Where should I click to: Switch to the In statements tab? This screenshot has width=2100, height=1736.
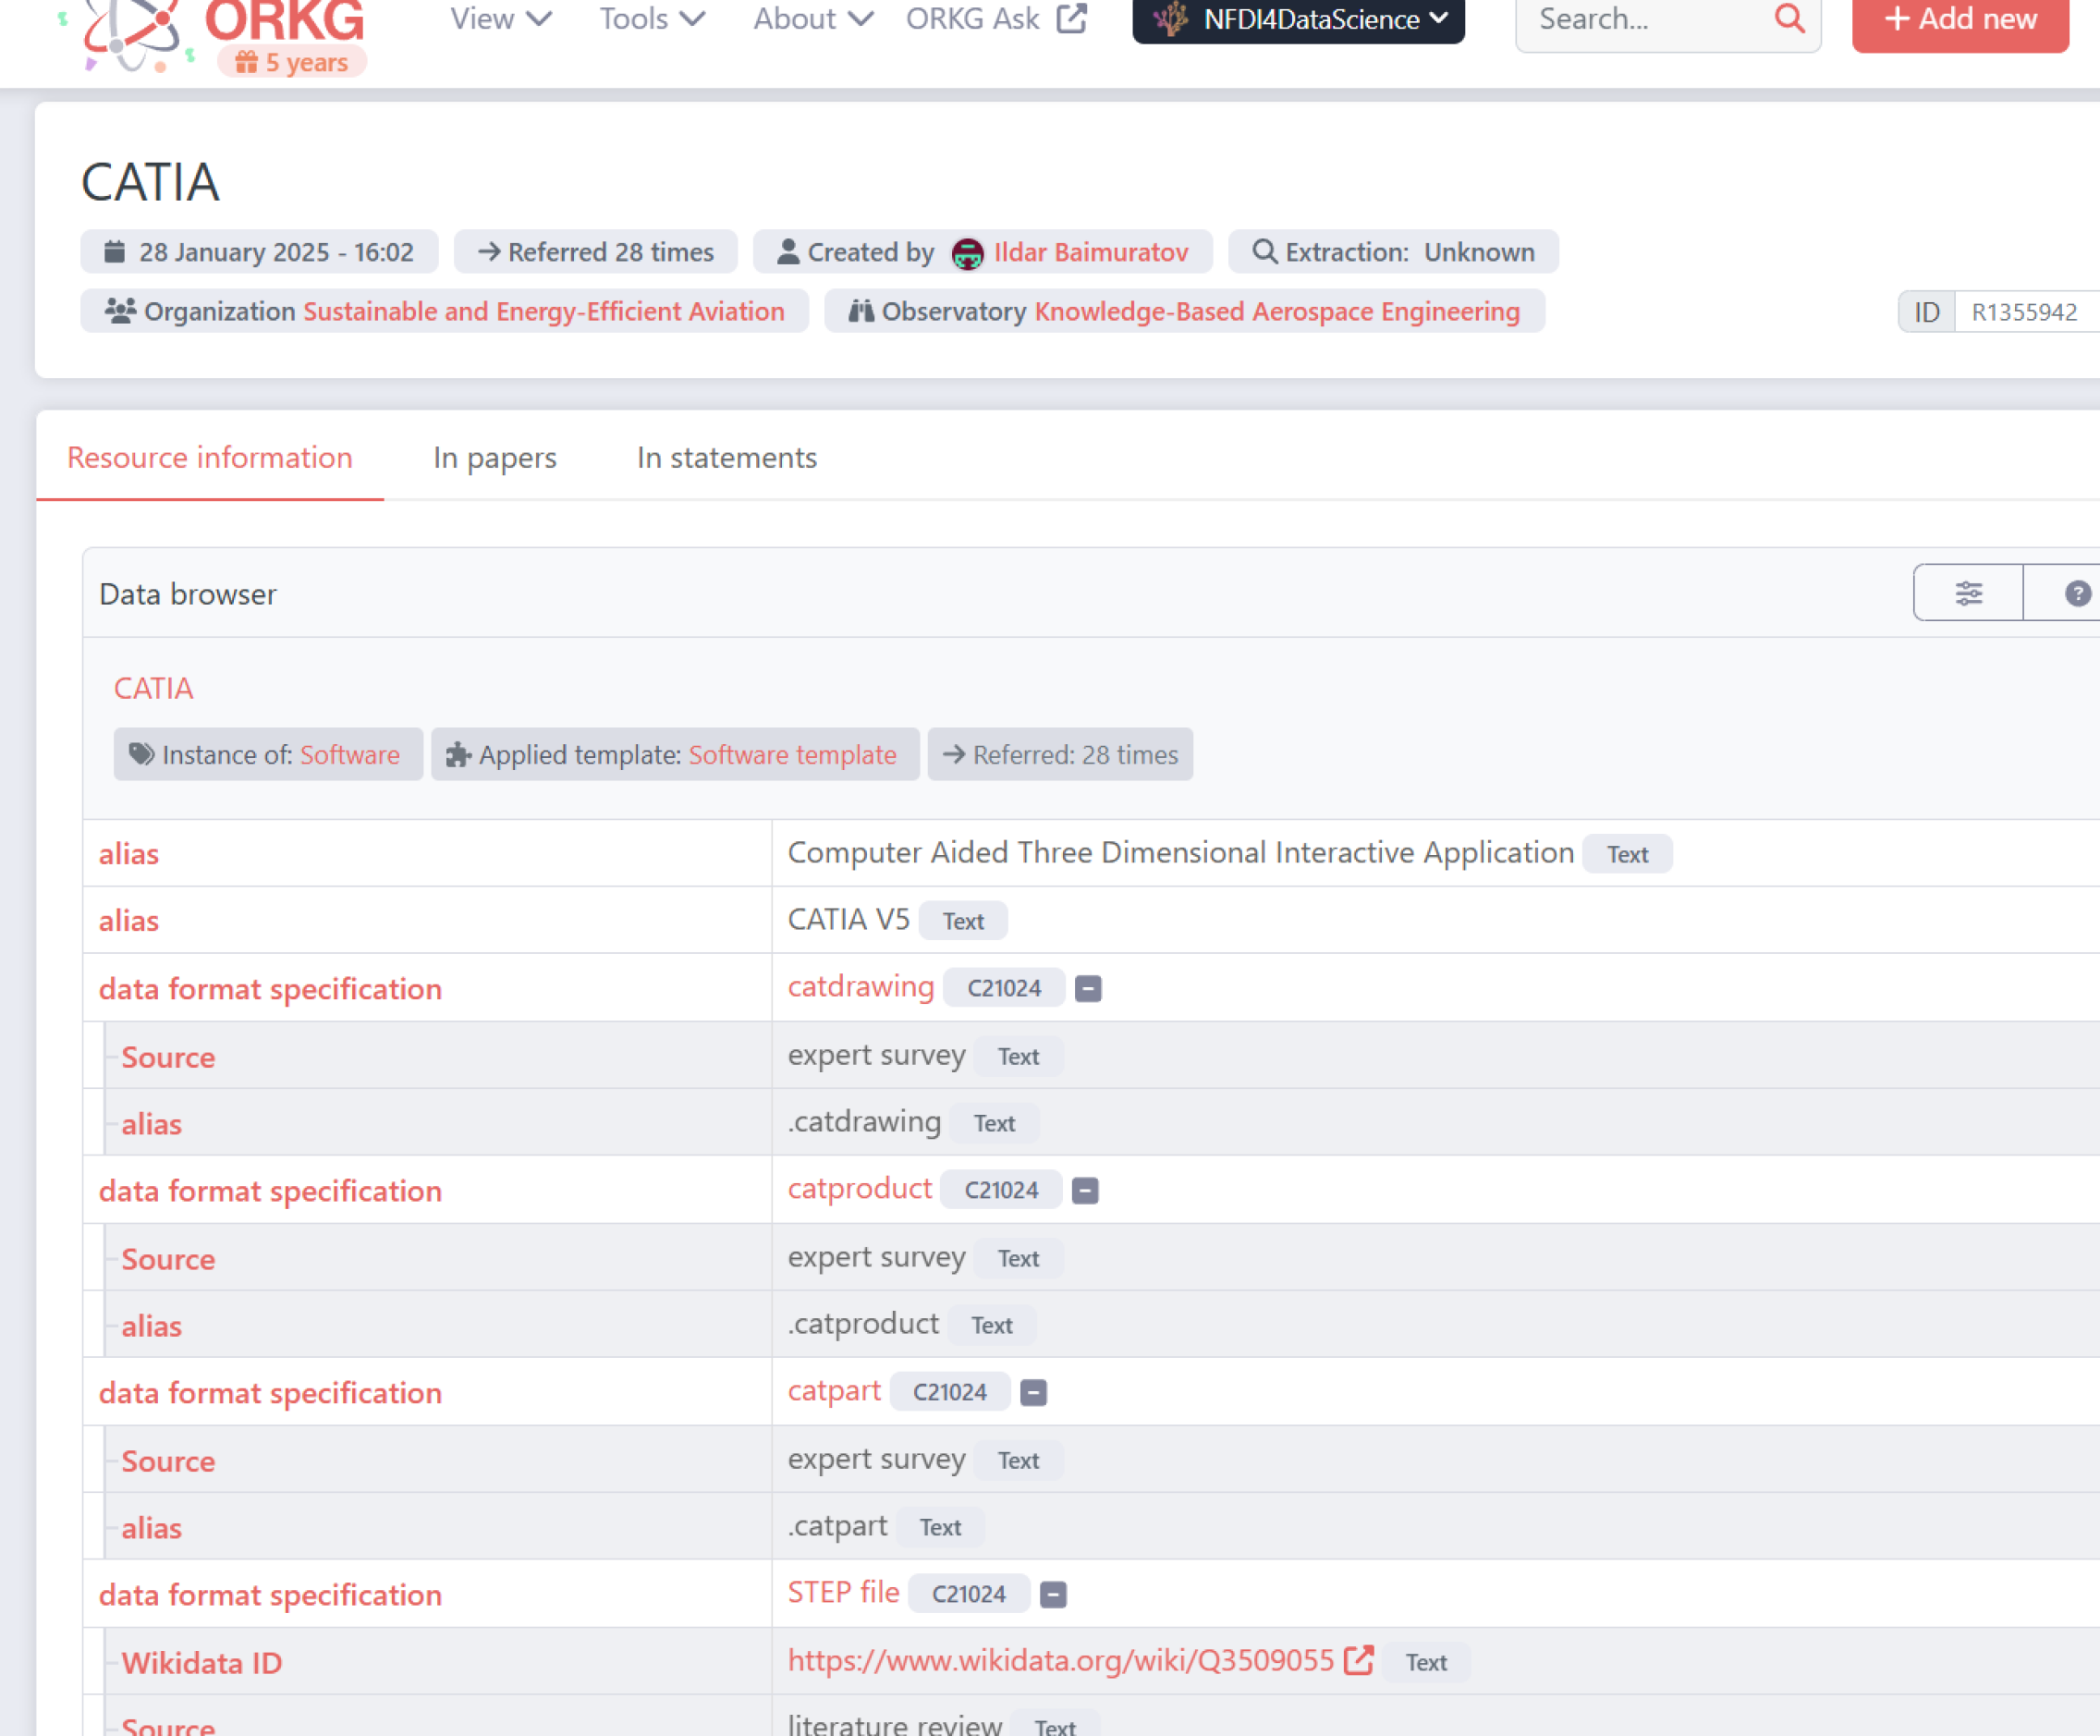726,458
